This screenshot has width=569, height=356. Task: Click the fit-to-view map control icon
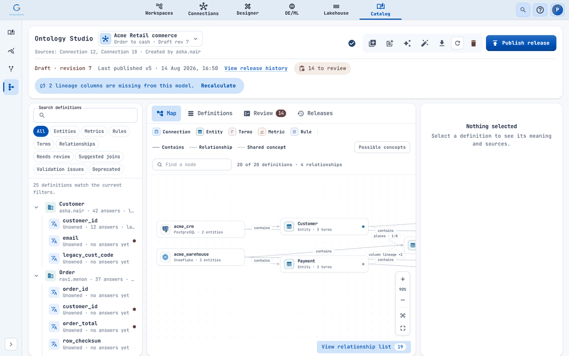(x=402, y=315)
